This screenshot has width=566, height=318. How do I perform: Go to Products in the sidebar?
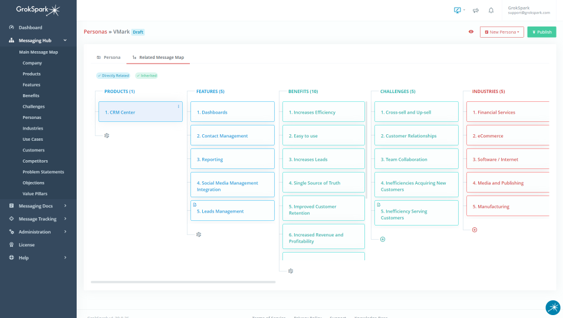pos(31,74)
